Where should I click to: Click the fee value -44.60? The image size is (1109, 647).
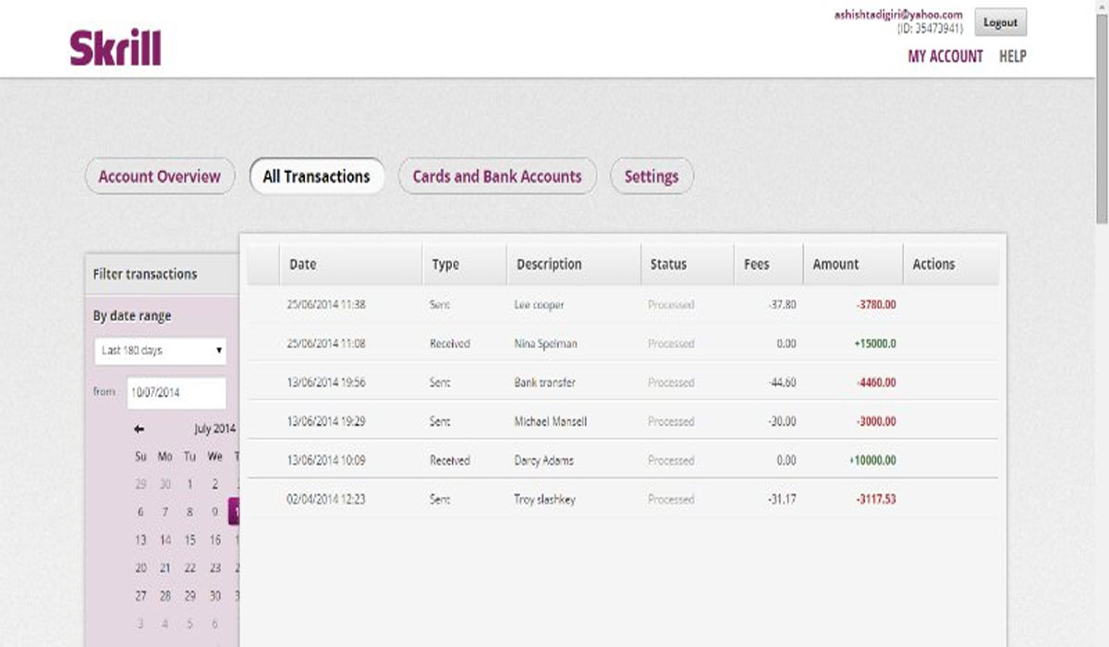(782, 383)
